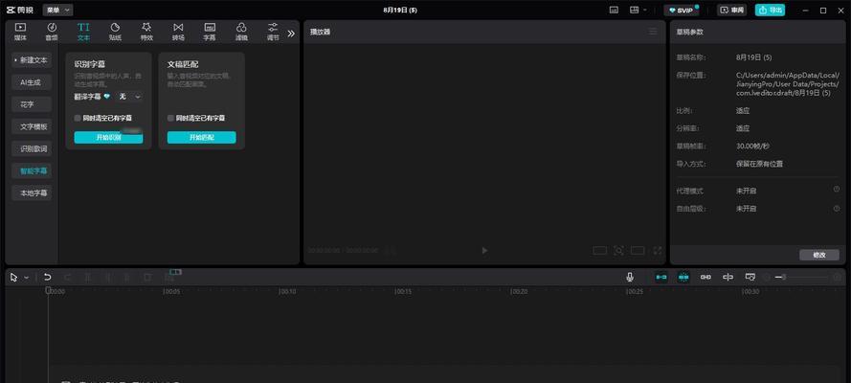The image size is (851, 383).
Task: Open the 媒体 (Media) tab
Action: point(20,32)
